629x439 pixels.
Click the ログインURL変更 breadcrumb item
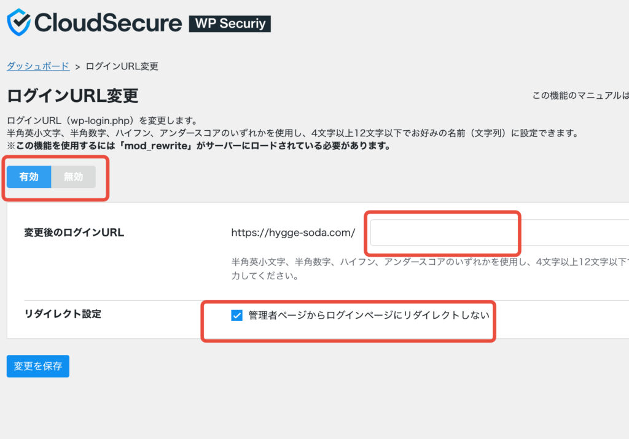click(122, 66)
